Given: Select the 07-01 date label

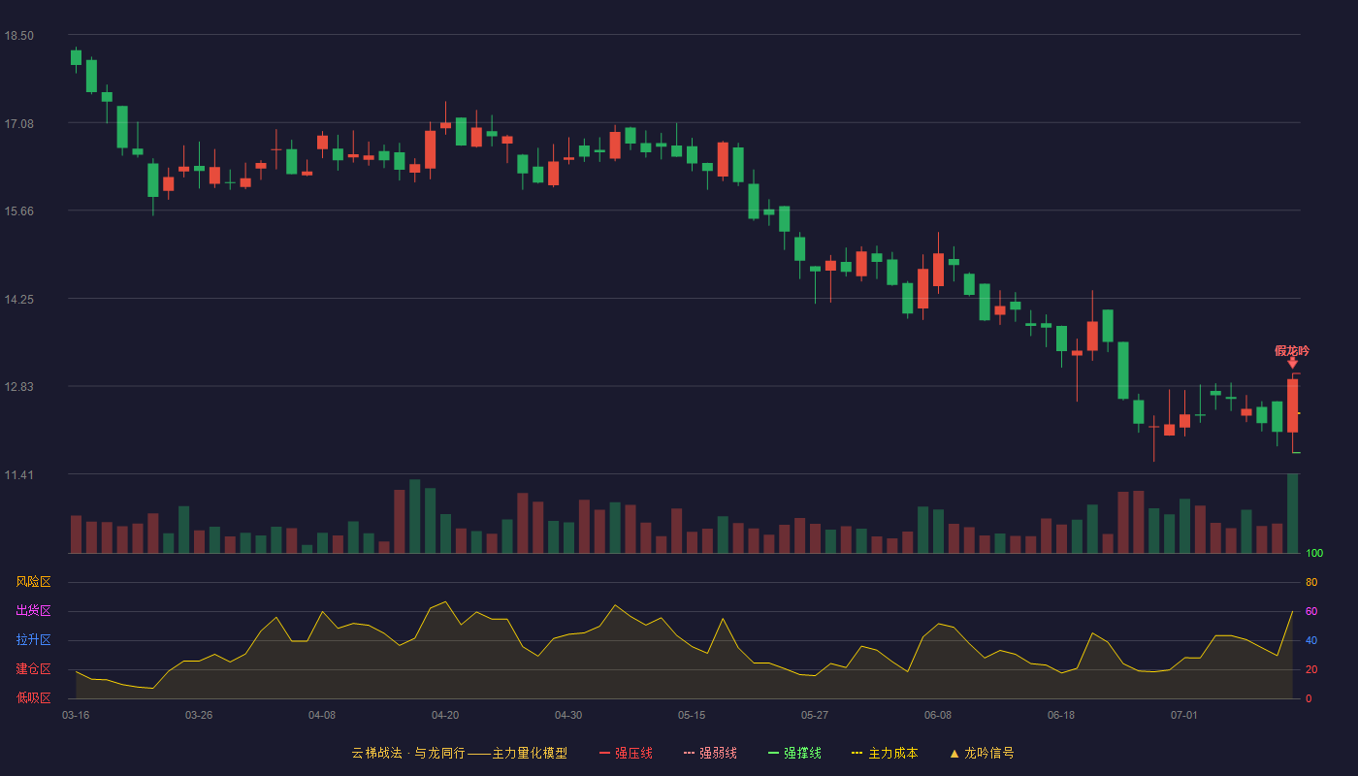Looking at the screenshot, I should (x=1184, y=715).
